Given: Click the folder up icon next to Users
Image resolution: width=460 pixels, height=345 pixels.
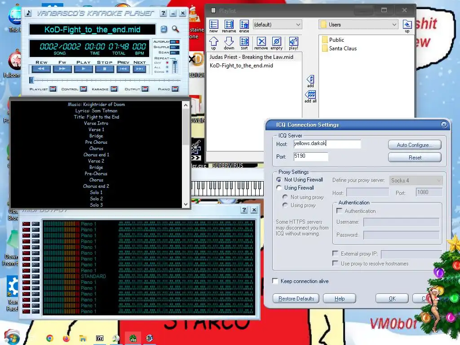Looking at the screenshot, I should (x=407, y=26).
